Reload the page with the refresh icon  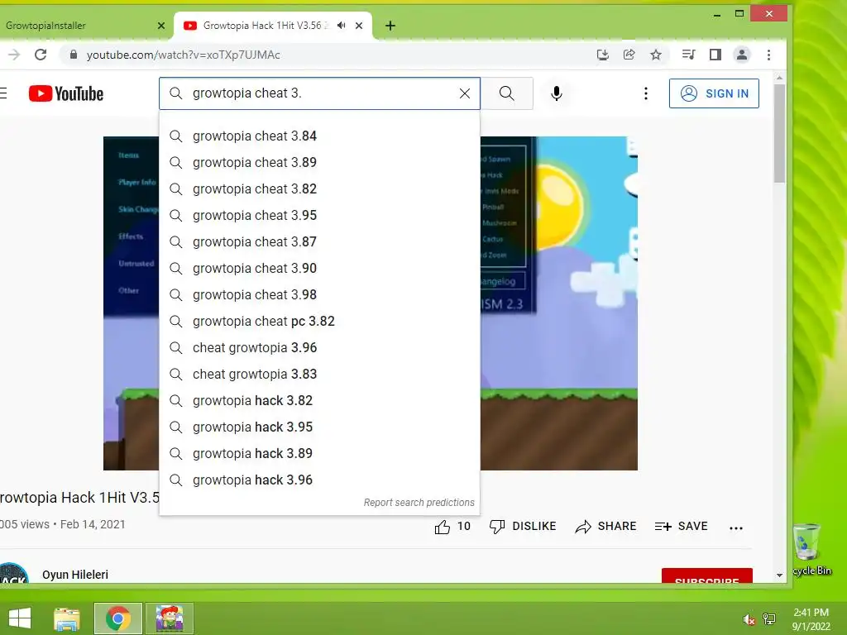pos(41,55)
